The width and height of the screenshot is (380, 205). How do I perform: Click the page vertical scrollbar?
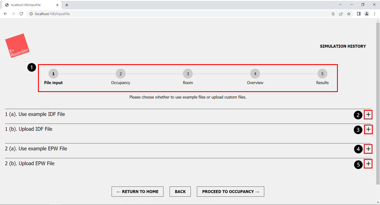[x=378, y=103]
